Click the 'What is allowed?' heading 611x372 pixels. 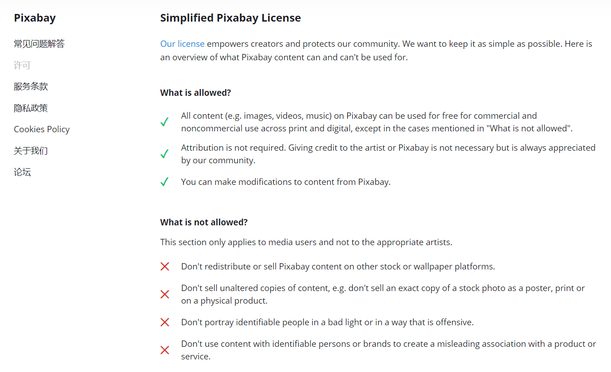pos(196,93)
